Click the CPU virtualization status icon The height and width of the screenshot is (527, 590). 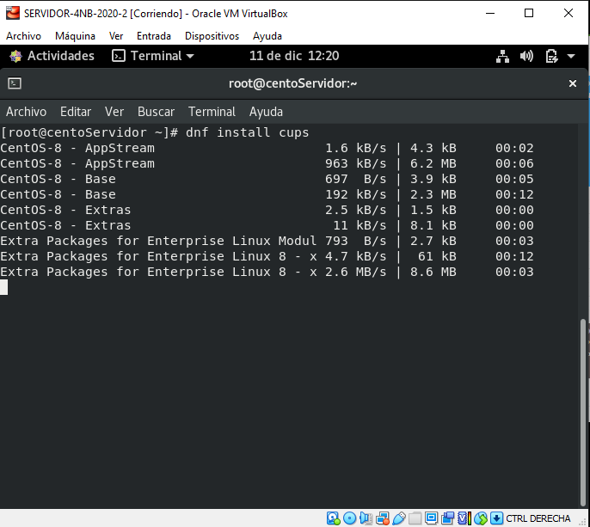pos(464,518)
